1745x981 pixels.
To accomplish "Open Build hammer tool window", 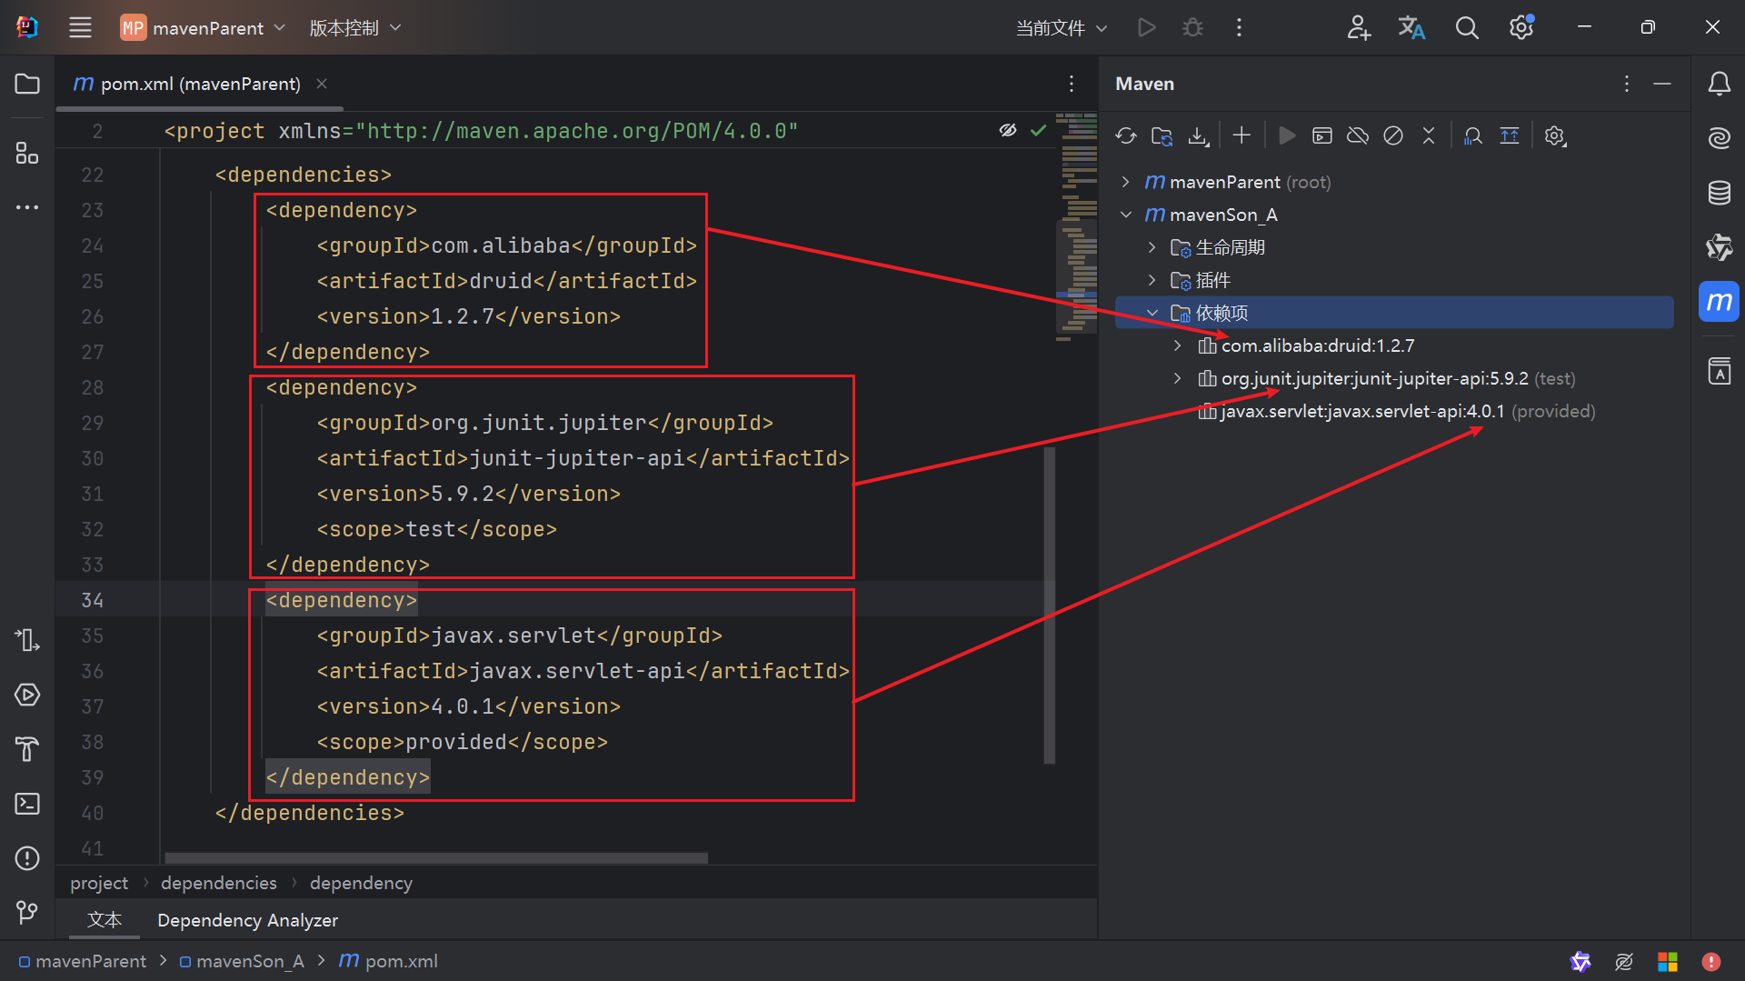I will tap(27, 749).
